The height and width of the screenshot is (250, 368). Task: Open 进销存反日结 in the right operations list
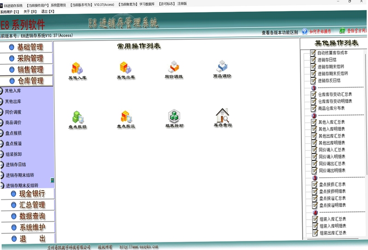point(329,81)
